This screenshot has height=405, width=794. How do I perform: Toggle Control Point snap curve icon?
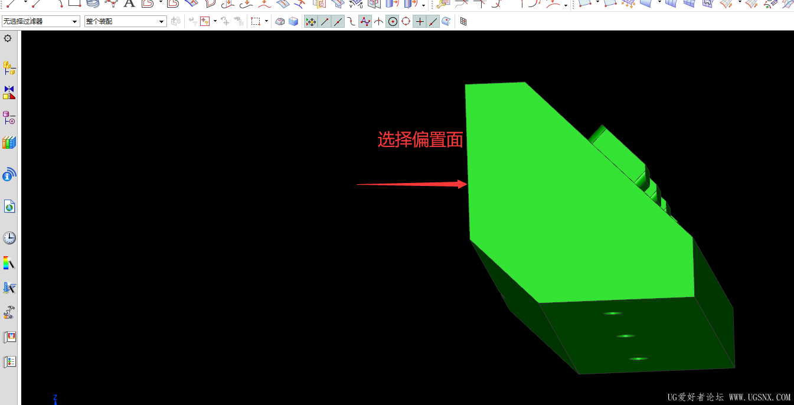click(351, 22)
